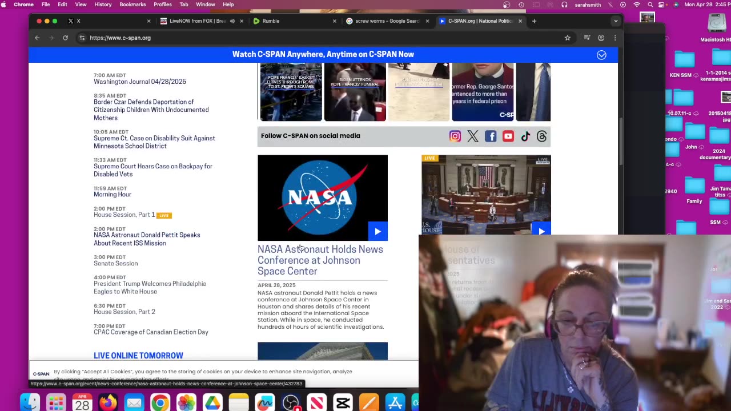Open the Bookmarks menu
The height and width of the screenshot is (411, 731).
132,5
